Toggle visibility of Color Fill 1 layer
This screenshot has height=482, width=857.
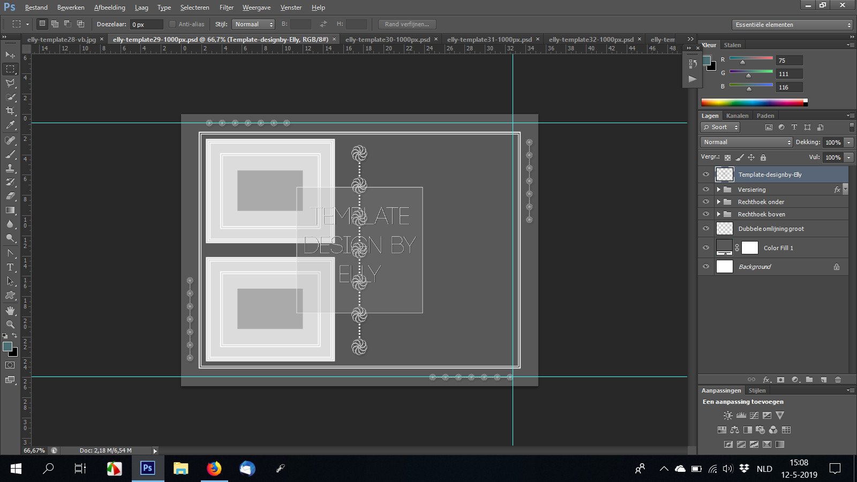706,247
